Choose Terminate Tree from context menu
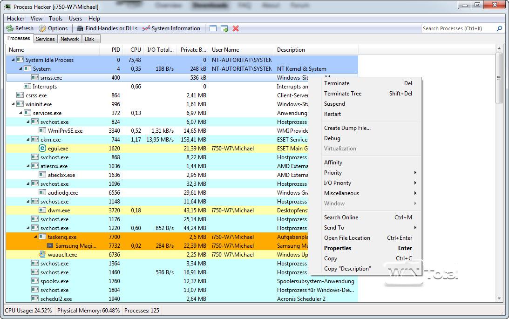Image resolution: width=509 pixels, height=319 pixels. tap(343, 94)
